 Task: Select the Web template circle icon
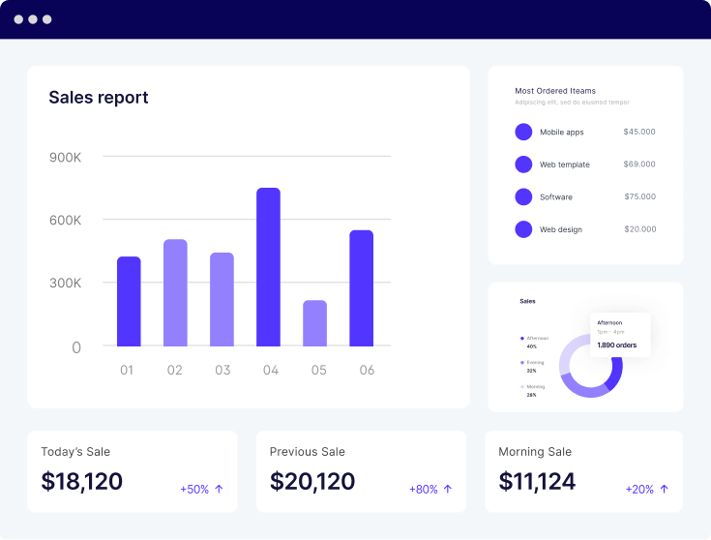pyautogui.click(x=523, y=165)
